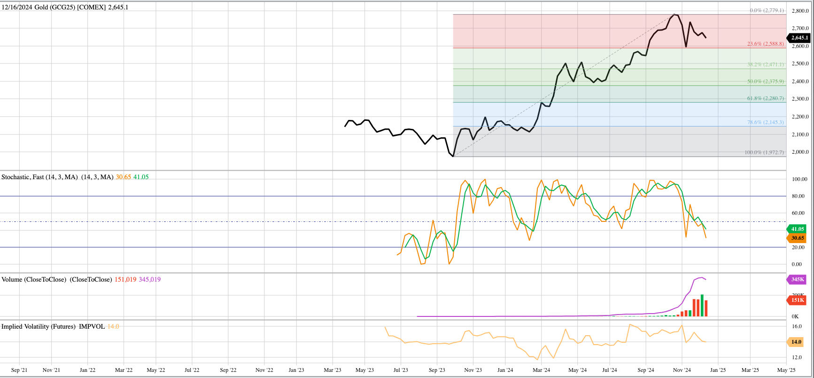Viewport: 814px width, 378px height.
Task: Click the tallest green volume bar
Action: pos(702,306)
